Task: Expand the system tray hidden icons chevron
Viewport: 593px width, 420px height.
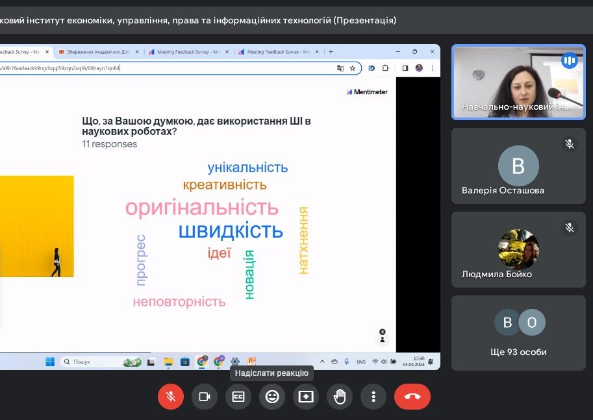Action: click(323, 362)
